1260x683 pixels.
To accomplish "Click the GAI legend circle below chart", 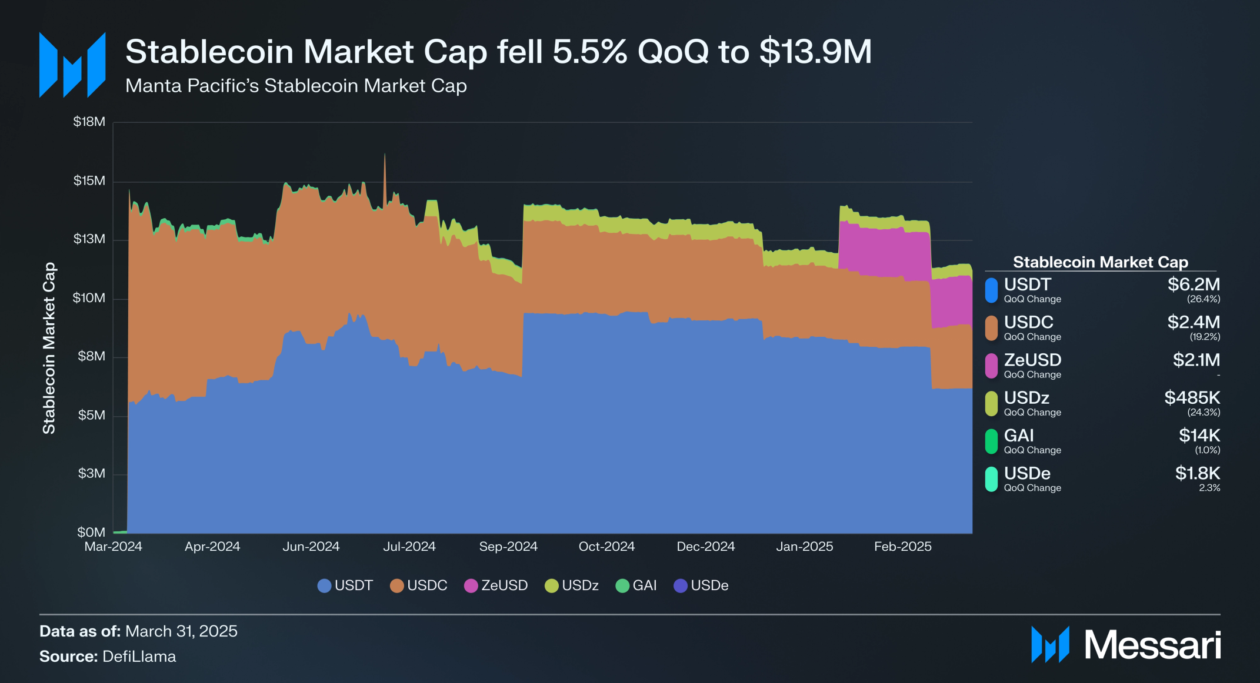I will [x=622, y=585].
